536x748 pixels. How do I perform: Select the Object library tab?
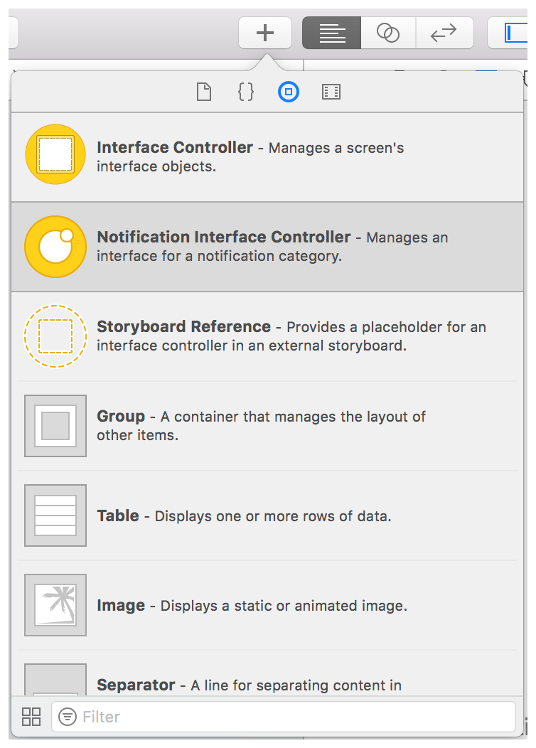click(x=289, y=92)
